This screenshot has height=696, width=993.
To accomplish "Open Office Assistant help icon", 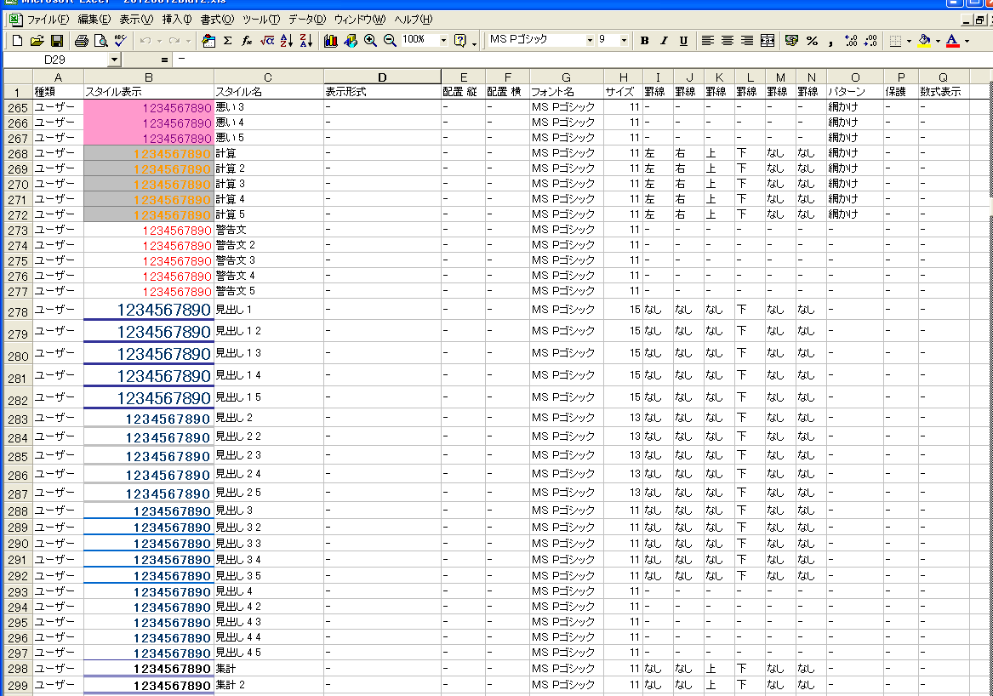I will [x=460, y=41].
